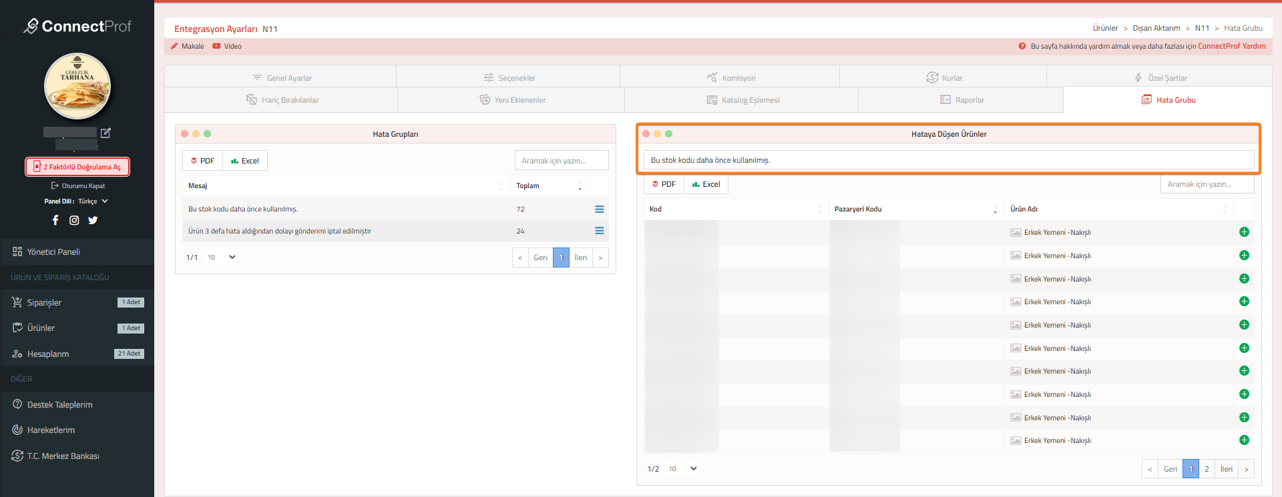Open Siparişler in the sidebar
Image resolution: width=1282 pixels, height=497 pixels.
pos(44,303)
